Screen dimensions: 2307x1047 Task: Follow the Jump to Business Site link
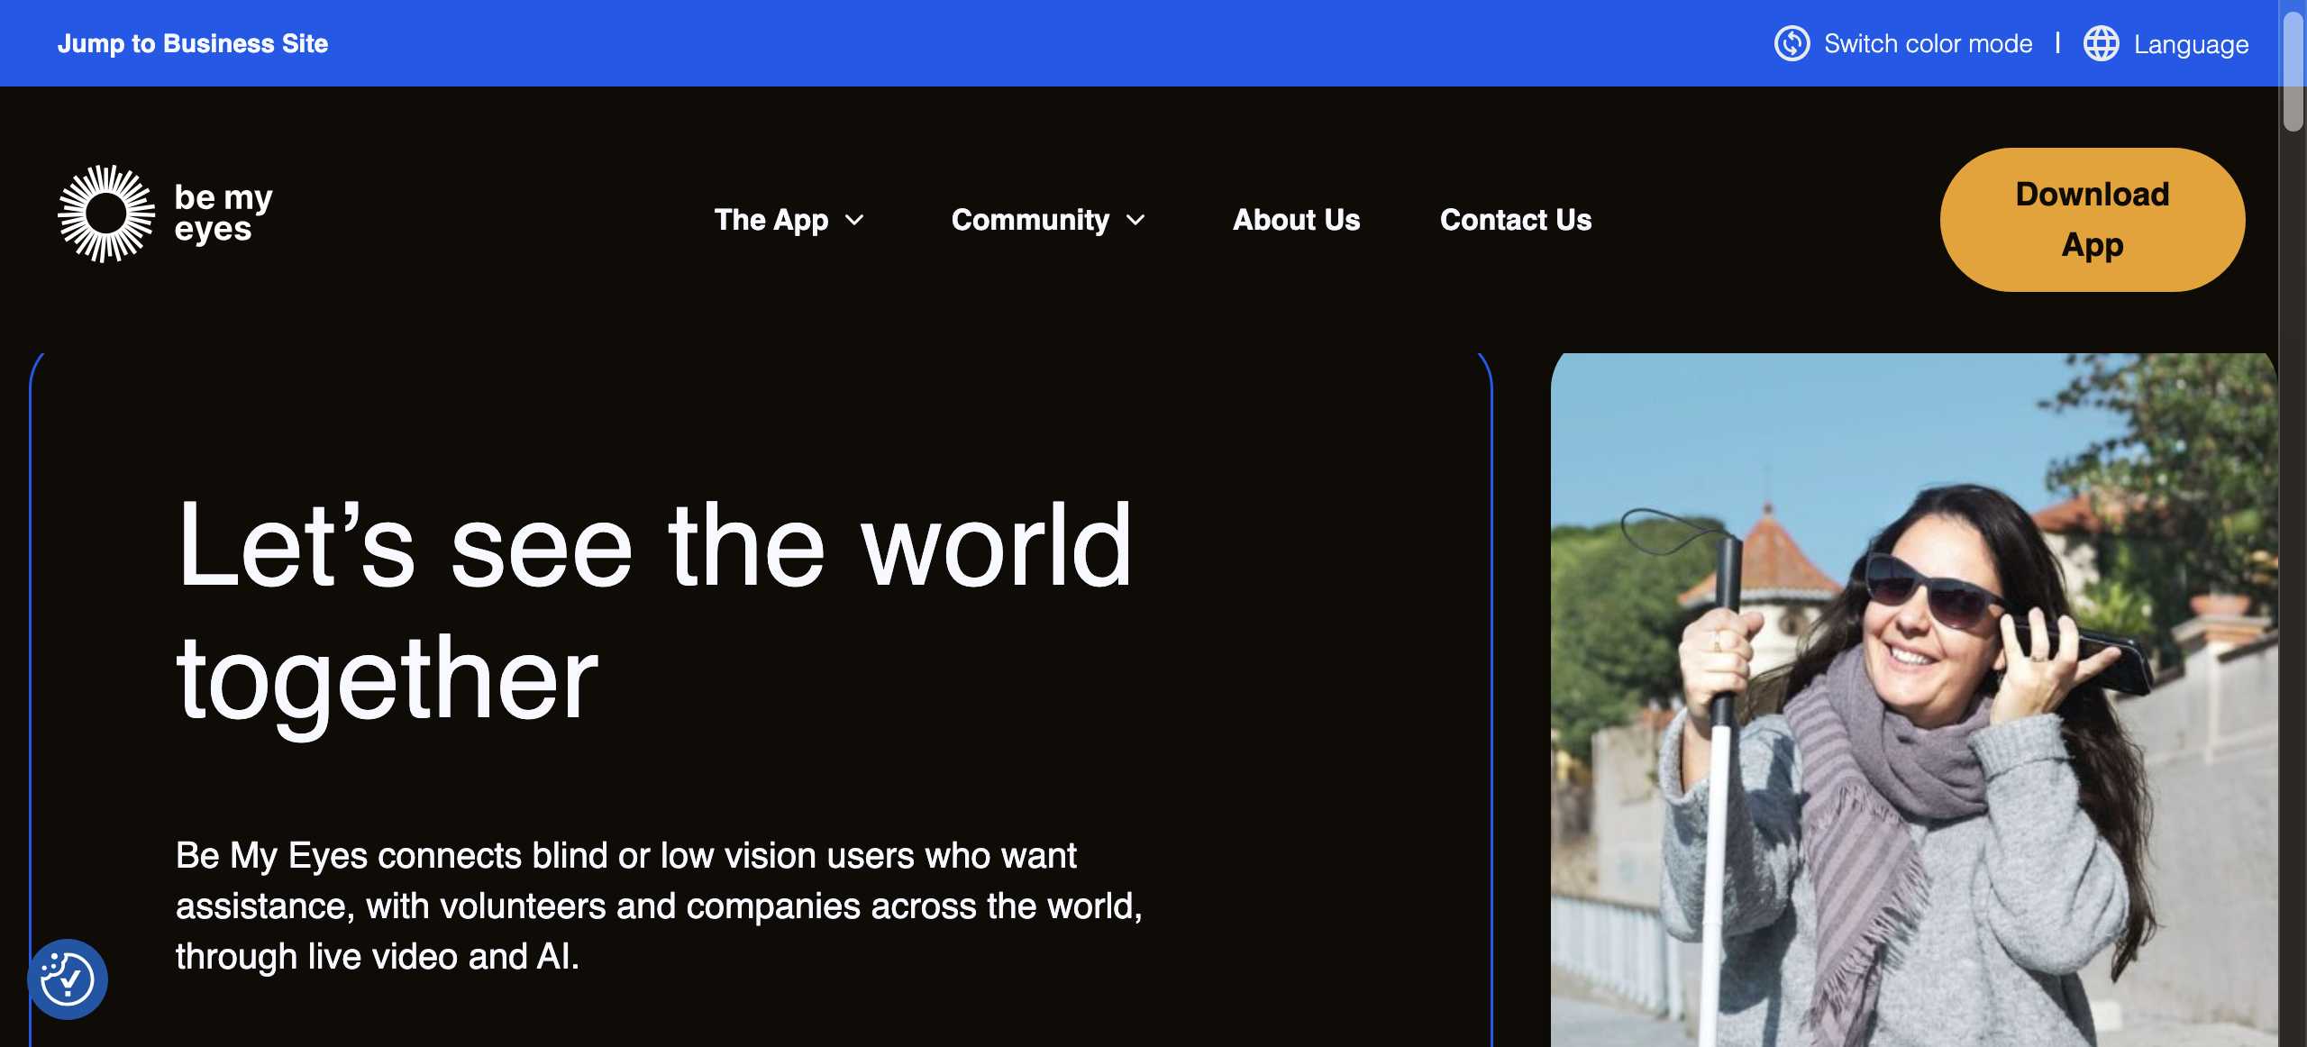coord(193,43)
